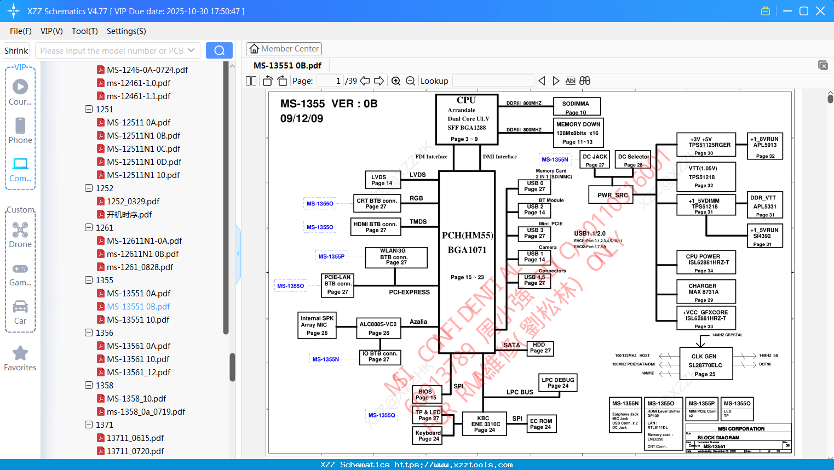Viewport: 834px width, 470px height.
Task: Open MS-13551 10.pdf
Action: 138,319
